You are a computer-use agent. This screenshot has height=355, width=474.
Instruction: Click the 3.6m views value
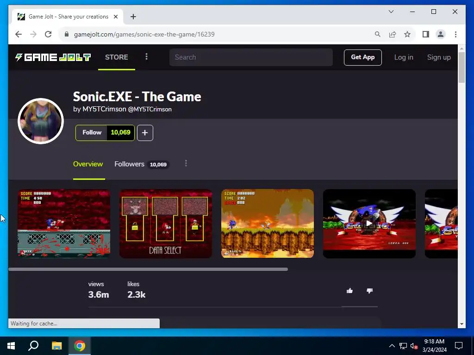(99, 294)
